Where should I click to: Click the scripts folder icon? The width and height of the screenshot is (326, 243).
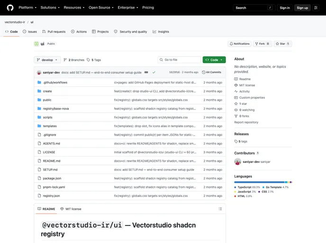pos(39,117)
